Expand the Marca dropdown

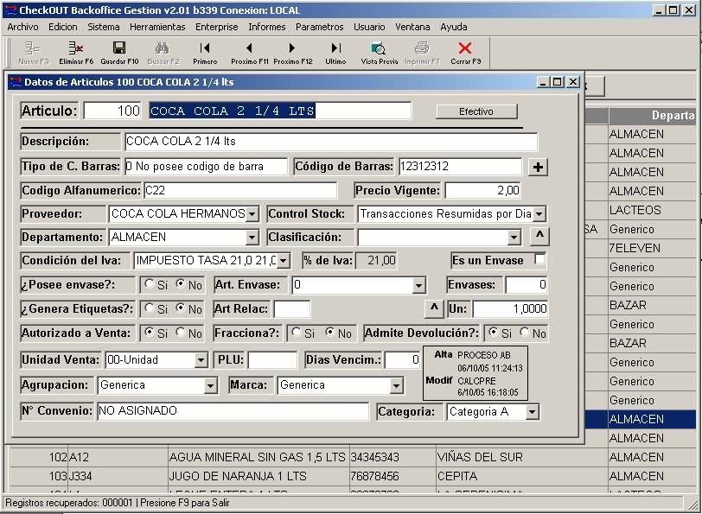(396, 385)
